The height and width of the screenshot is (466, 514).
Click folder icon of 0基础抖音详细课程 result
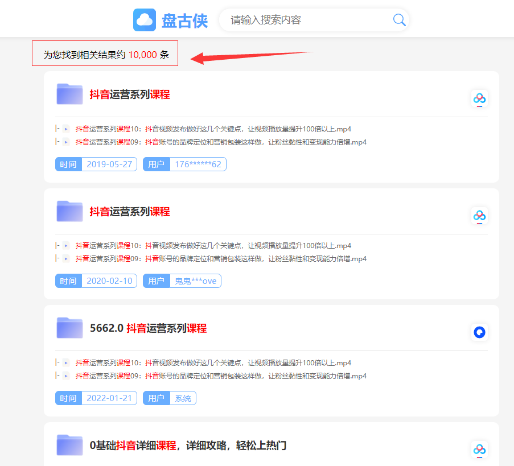pyautogui.click(x=69, y=445)
